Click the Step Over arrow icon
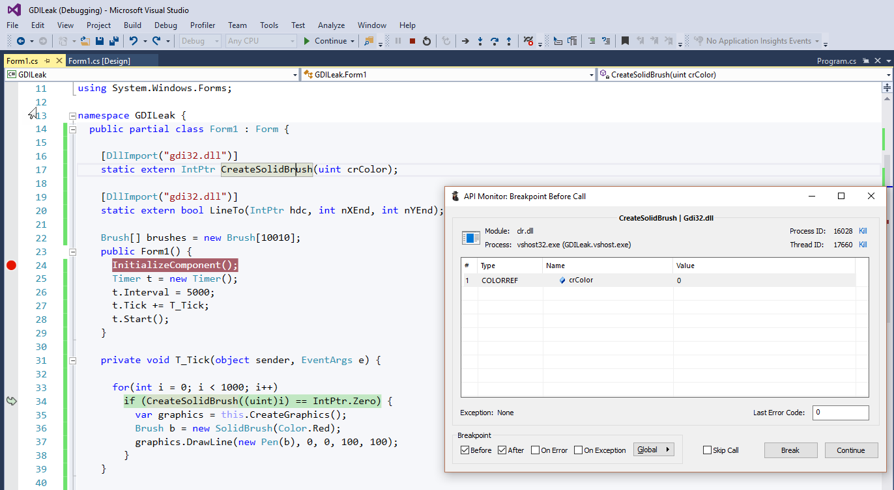 pyautogui.click(x=495, y=41)
